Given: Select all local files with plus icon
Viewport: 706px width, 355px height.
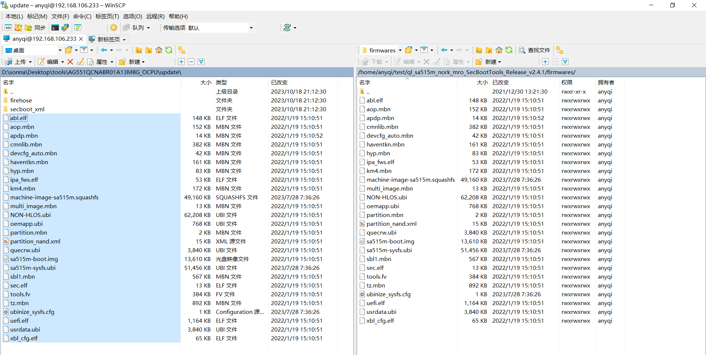Looking at the screenshot, I should 181,62.
